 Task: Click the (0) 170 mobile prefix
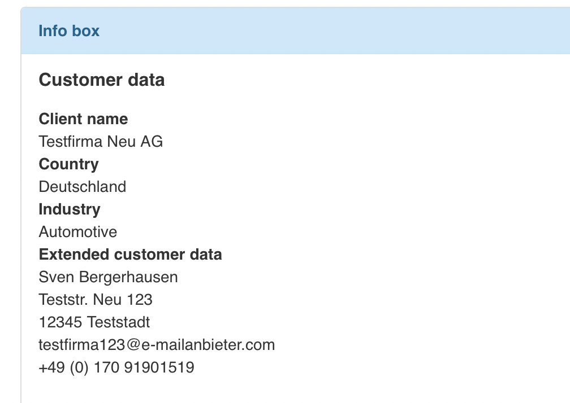(x=93, y=367)
